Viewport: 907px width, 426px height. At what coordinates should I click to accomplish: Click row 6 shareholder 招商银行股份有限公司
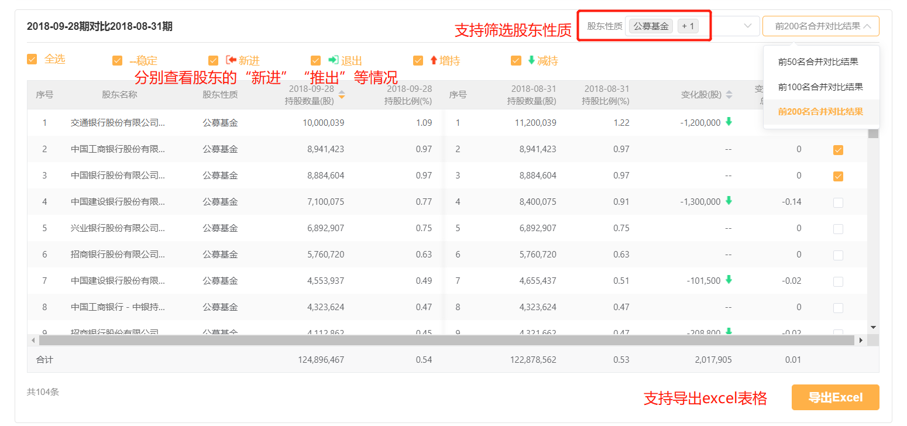pos(118,255)
